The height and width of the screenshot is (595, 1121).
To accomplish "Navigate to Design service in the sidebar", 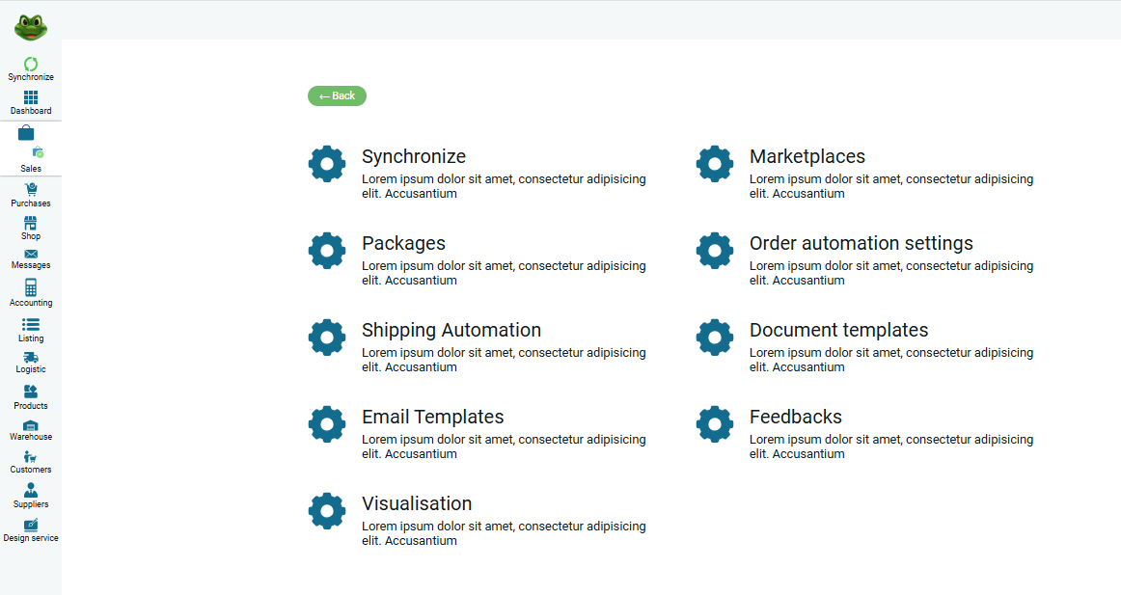I will coord(31,527).
